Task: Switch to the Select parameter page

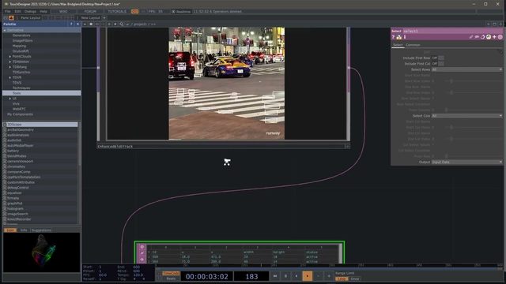Action: [x=398, y=45]
